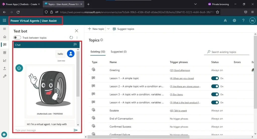Open Greeting trigger phrases link
Viewport: 257px width, 139px height.
(180, 70)
